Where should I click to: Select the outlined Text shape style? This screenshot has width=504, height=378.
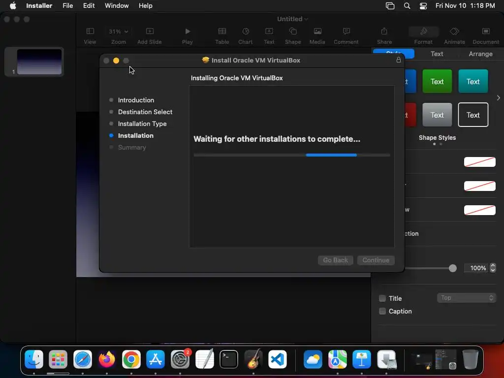point(473,115)
